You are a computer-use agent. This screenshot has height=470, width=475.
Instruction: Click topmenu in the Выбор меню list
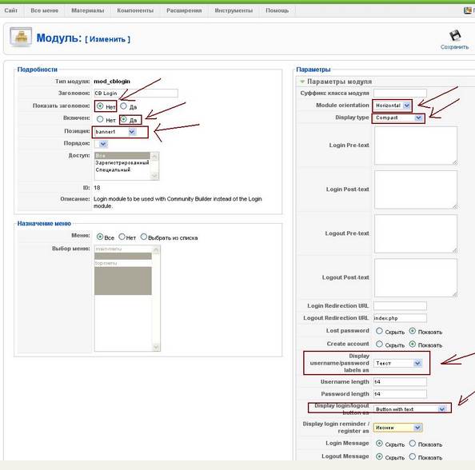click(123, 263)
